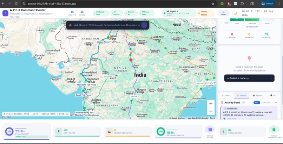The width and height of the screenshot is (283, 144).
Task: Click the pink pin icon in node panel
Action: 249,58
